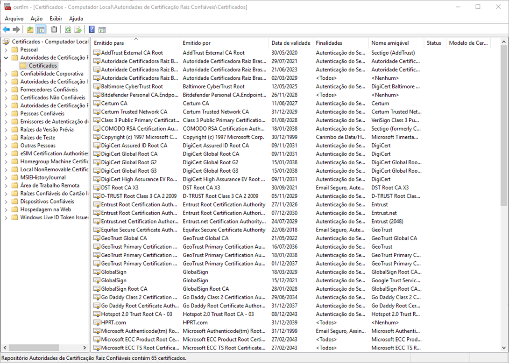Screen dimensions: 509x363
Task: Click the certificate icon beside DigiCert Global Root G2
Action: (x=97, y=162)
